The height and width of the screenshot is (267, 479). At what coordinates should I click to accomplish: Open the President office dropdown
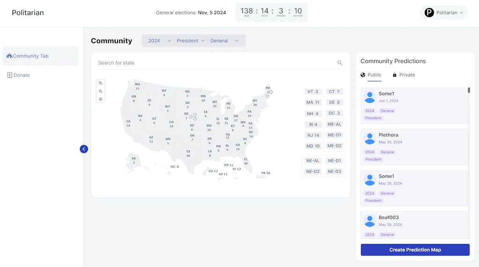click(x=190, y=41)
